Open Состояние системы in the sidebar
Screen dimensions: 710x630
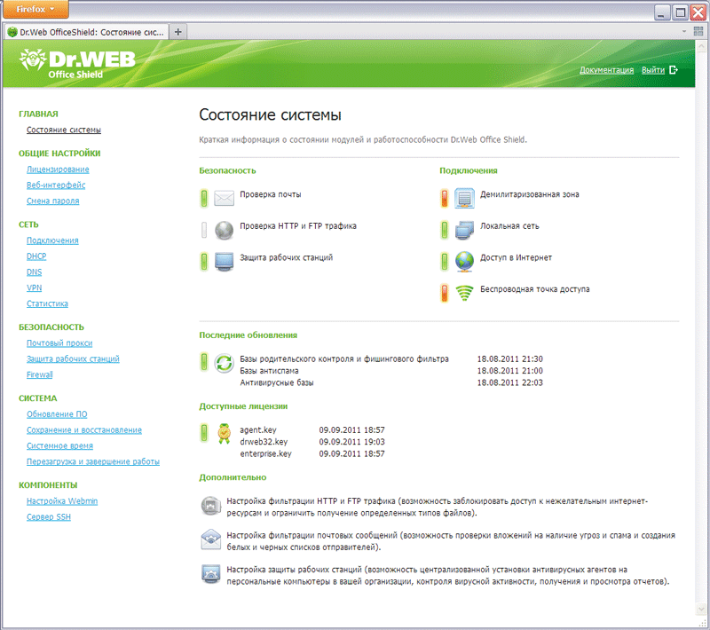64,130
